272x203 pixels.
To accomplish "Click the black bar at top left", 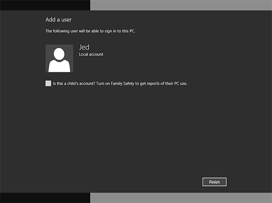I will [45, 5].
